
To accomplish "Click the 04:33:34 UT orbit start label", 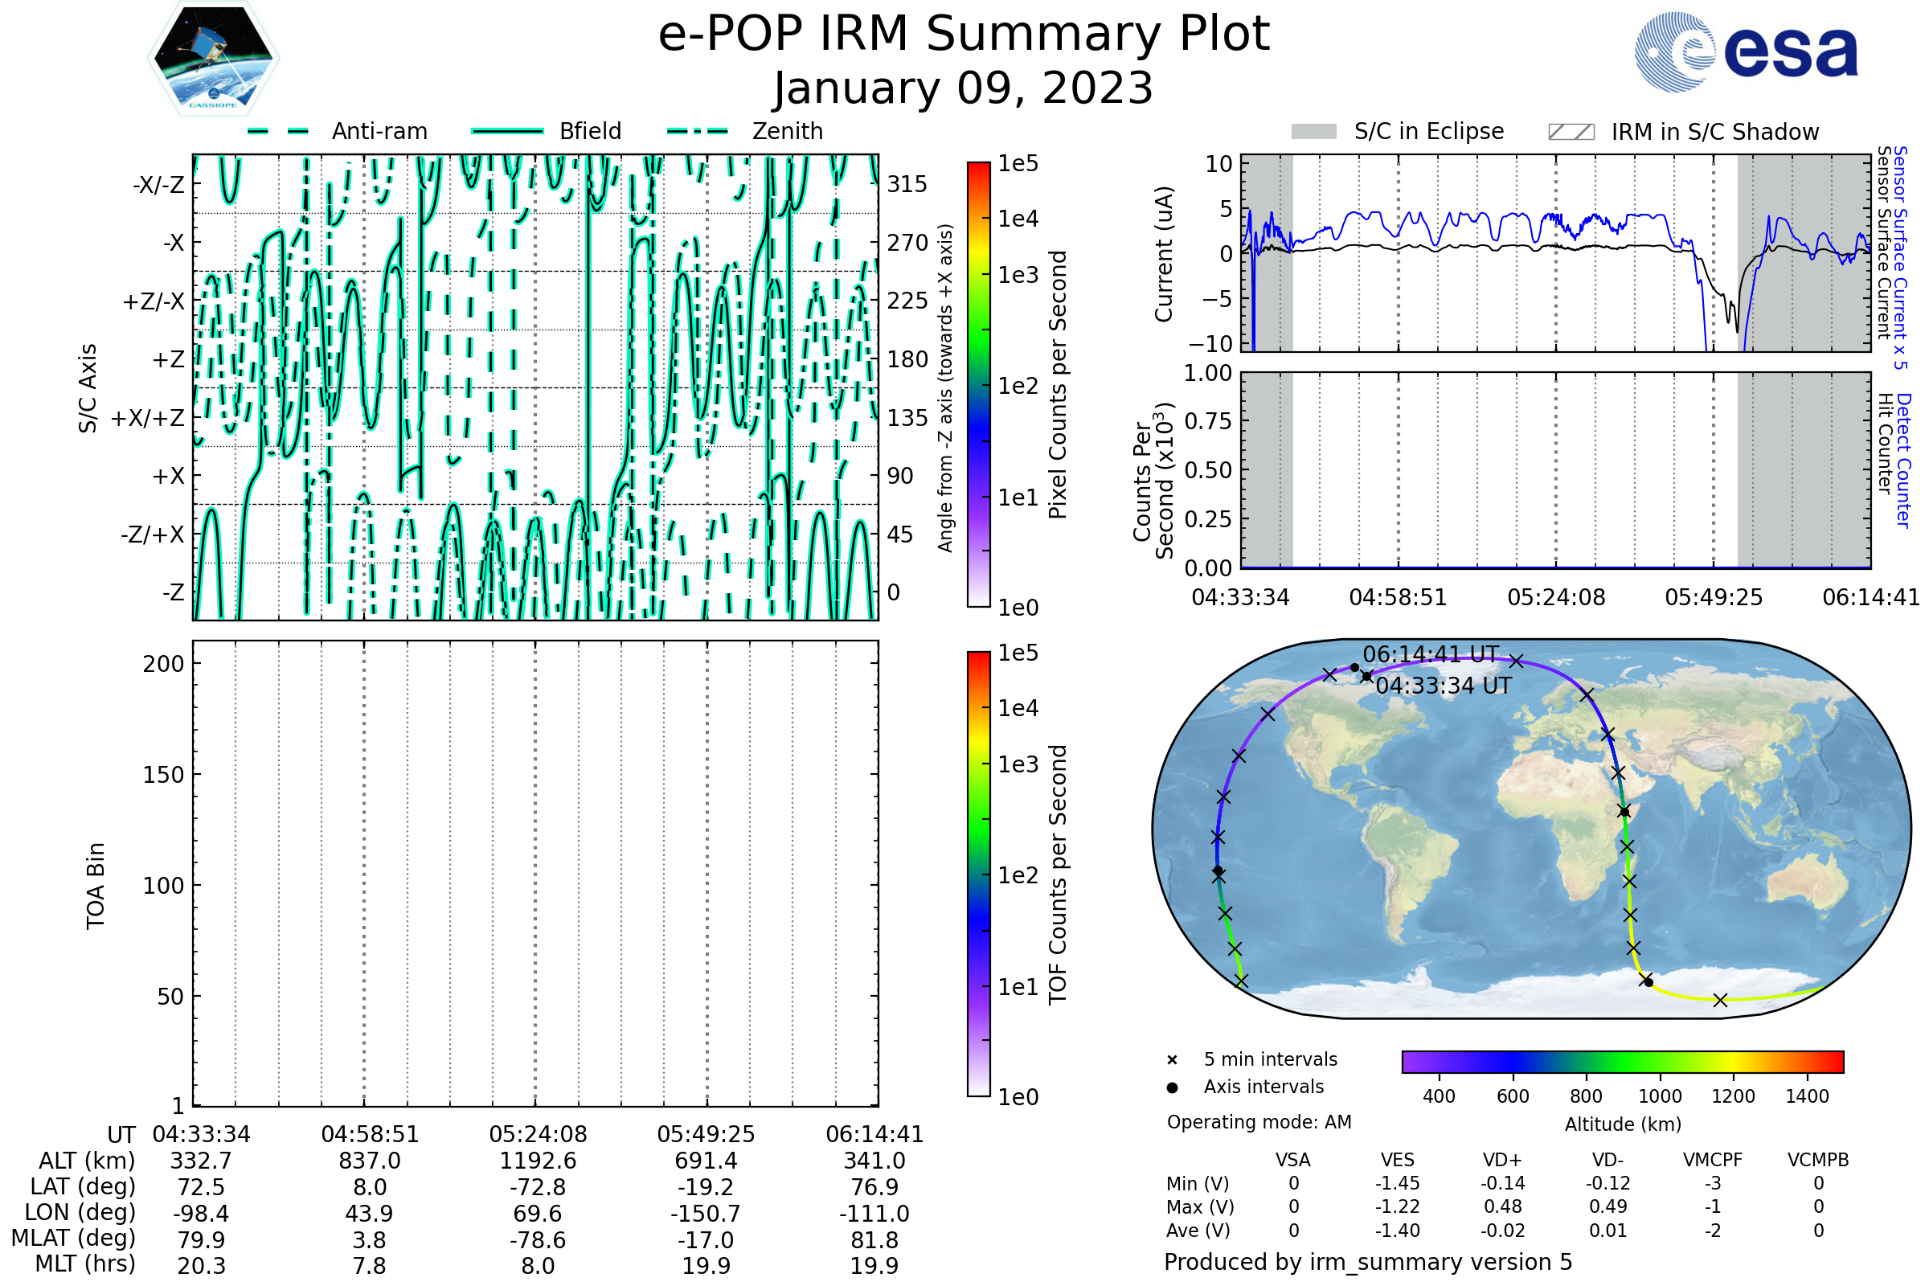I will (1444, 686).
